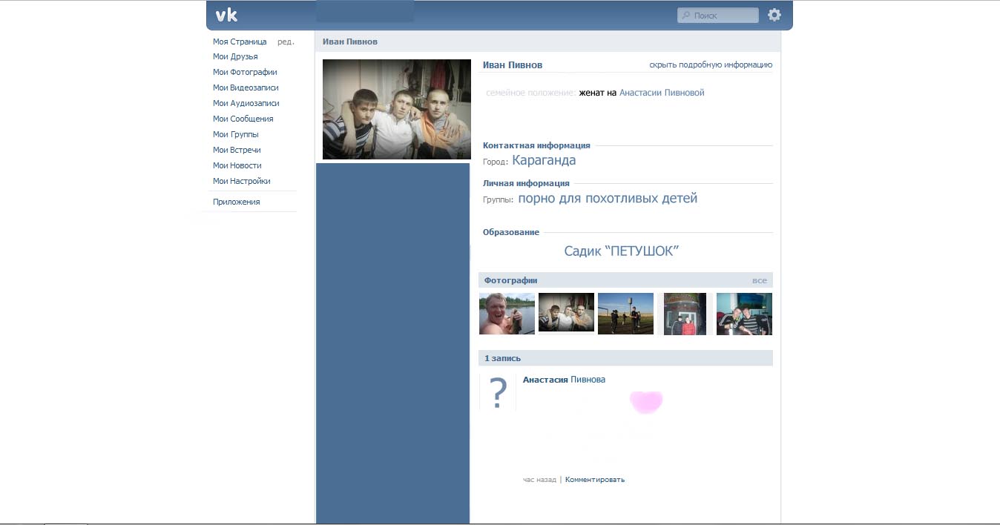Open Мои Сообщения section
Image resolution: width=1000 pixels, height=525 pixels.
(243, 119)
